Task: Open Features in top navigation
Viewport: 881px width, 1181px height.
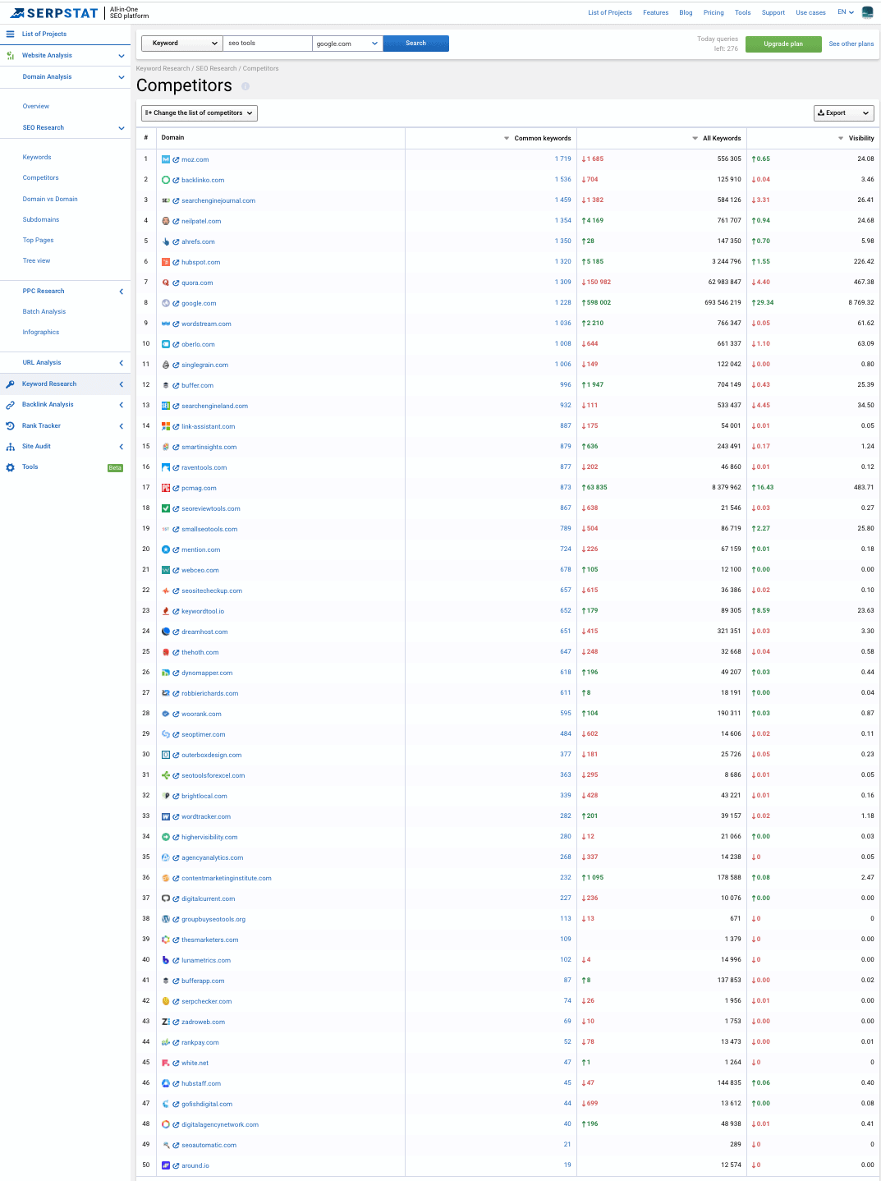Action: (x=655, y=12)
